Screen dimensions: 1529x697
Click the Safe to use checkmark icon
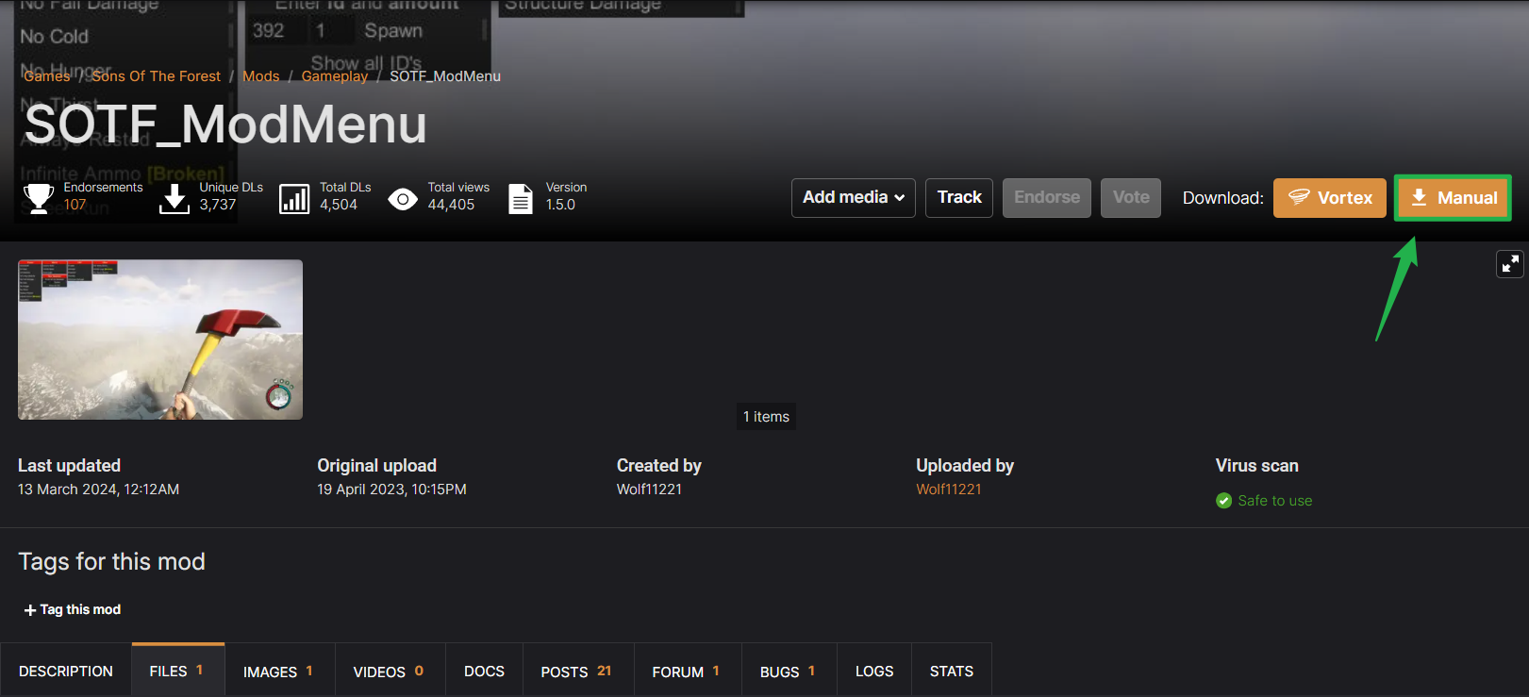click(1223, 501)
